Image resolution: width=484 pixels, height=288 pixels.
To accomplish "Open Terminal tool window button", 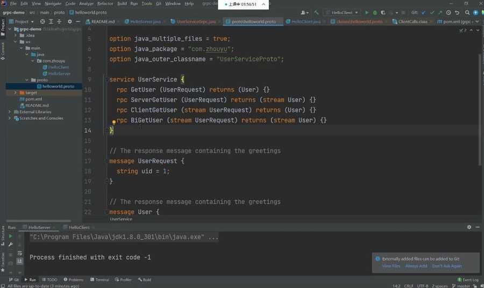I will click(x=99, y=280).
